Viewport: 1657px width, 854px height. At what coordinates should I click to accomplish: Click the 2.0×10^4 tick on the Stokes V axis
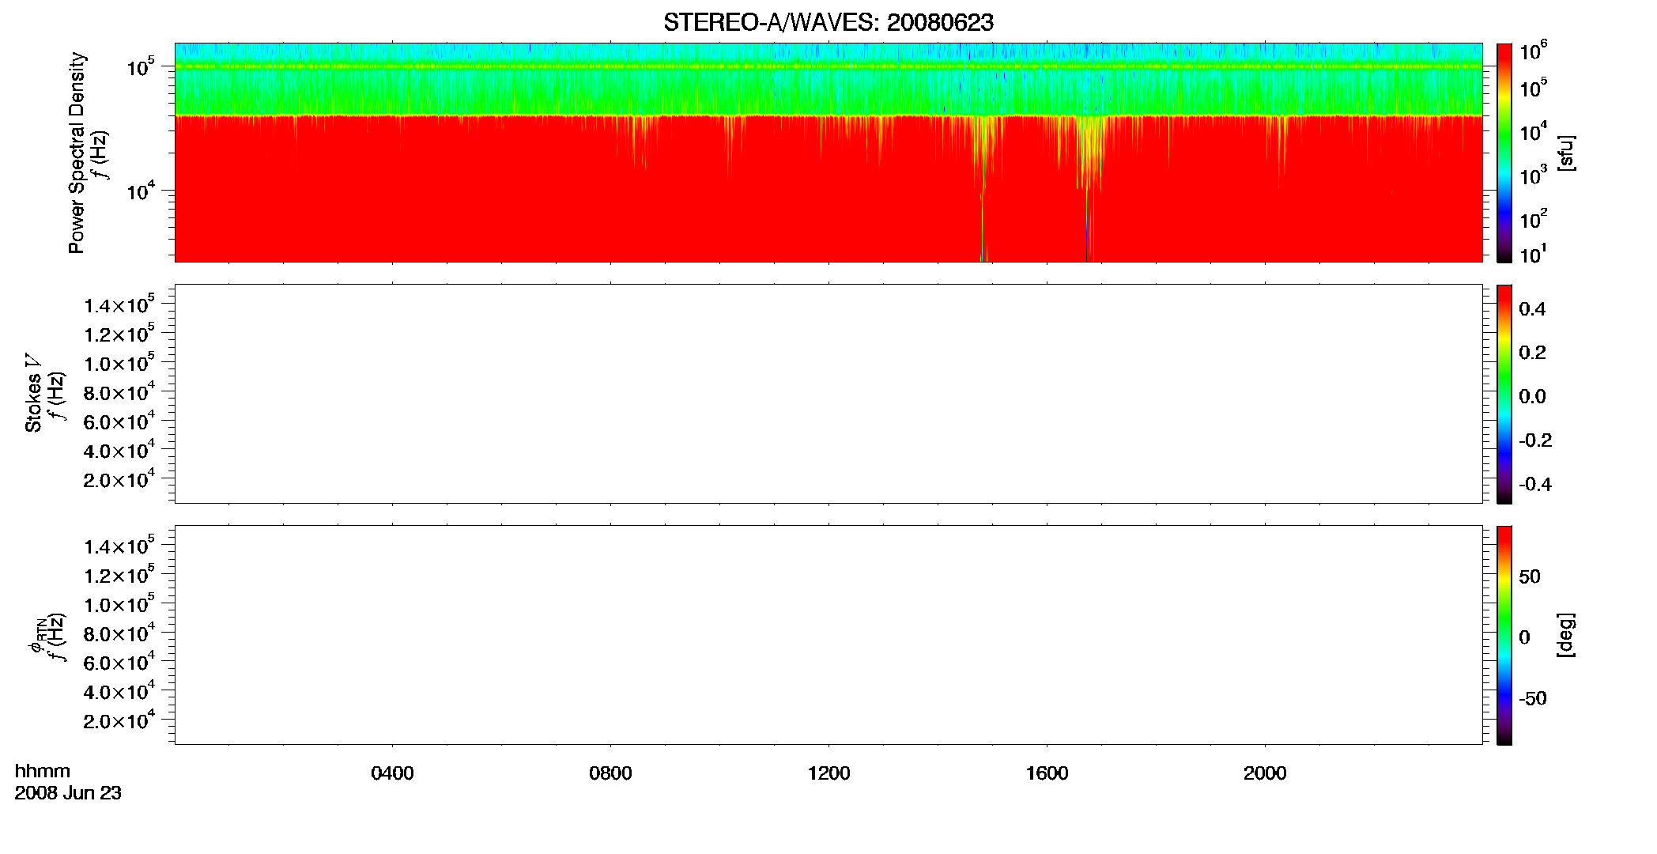119,479
